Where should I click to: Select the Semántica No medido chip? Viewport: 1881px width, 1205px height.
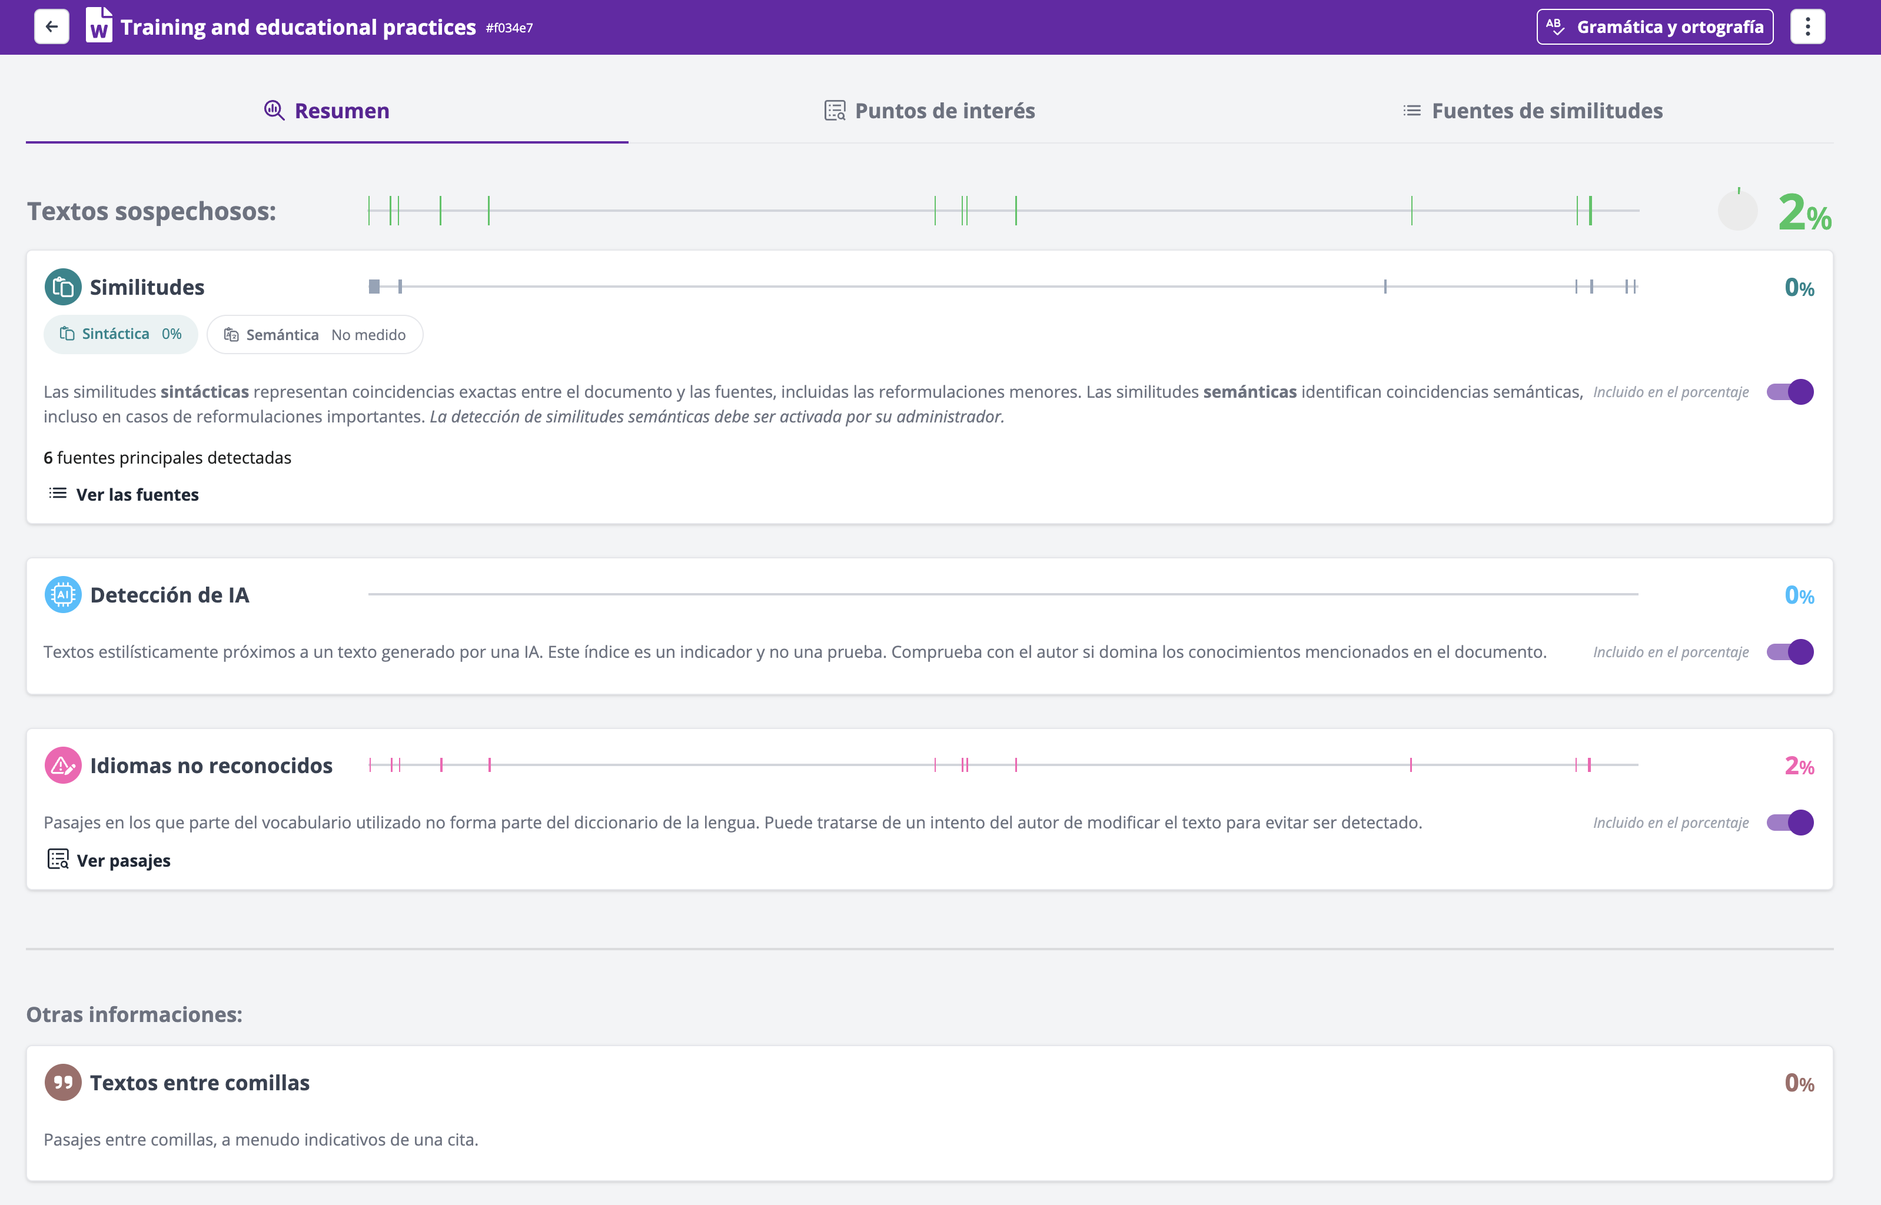click(x=314, y=335)
